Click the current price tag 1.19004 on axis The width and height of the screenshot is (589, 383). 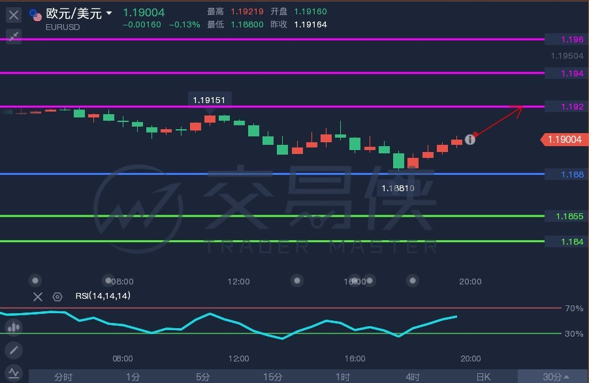click(x=564, y=140)
